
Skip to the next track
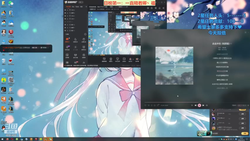(203, 105)
